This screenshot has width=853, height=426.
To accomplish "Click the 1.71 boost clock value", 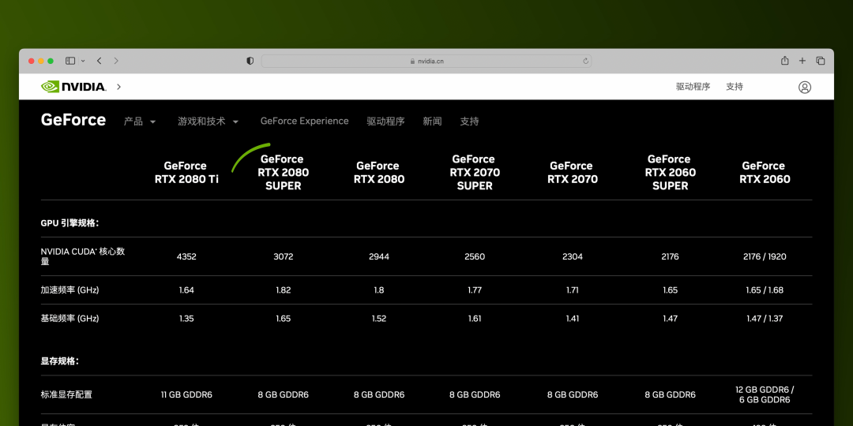I will (x=573, y=290).
